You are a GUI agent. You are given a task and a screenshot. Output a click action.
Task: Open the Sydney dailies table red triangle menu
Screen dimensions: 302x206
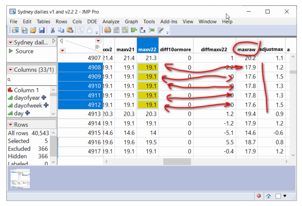10,42
